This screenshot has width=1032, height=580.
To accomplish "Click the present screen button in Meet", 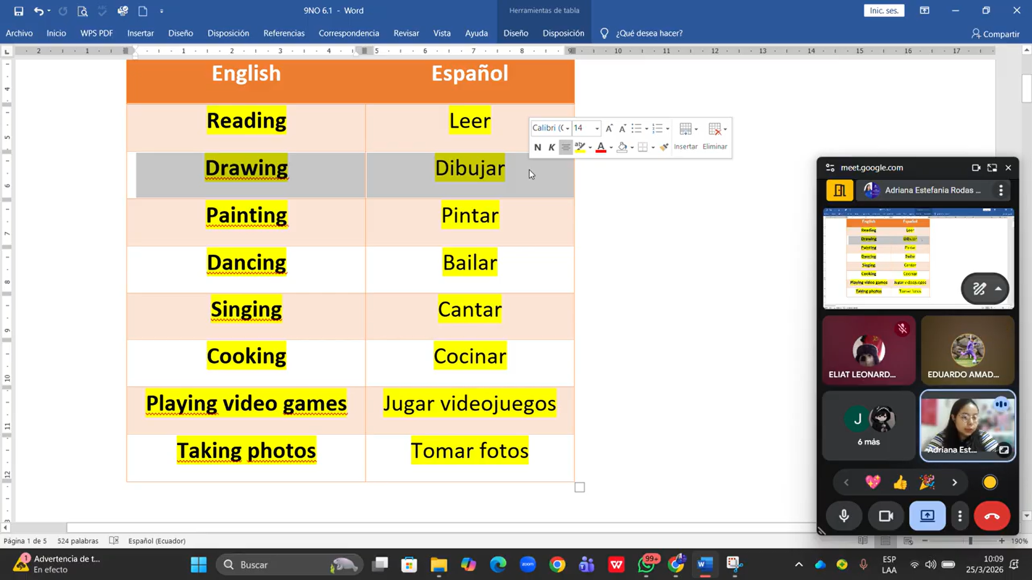I will click(927, 516).
